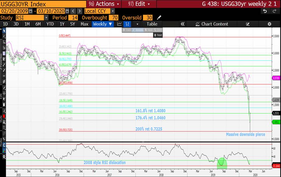Select the line chart type icon
The height and width of the screenshot is (177, 281).
point(120,24)
